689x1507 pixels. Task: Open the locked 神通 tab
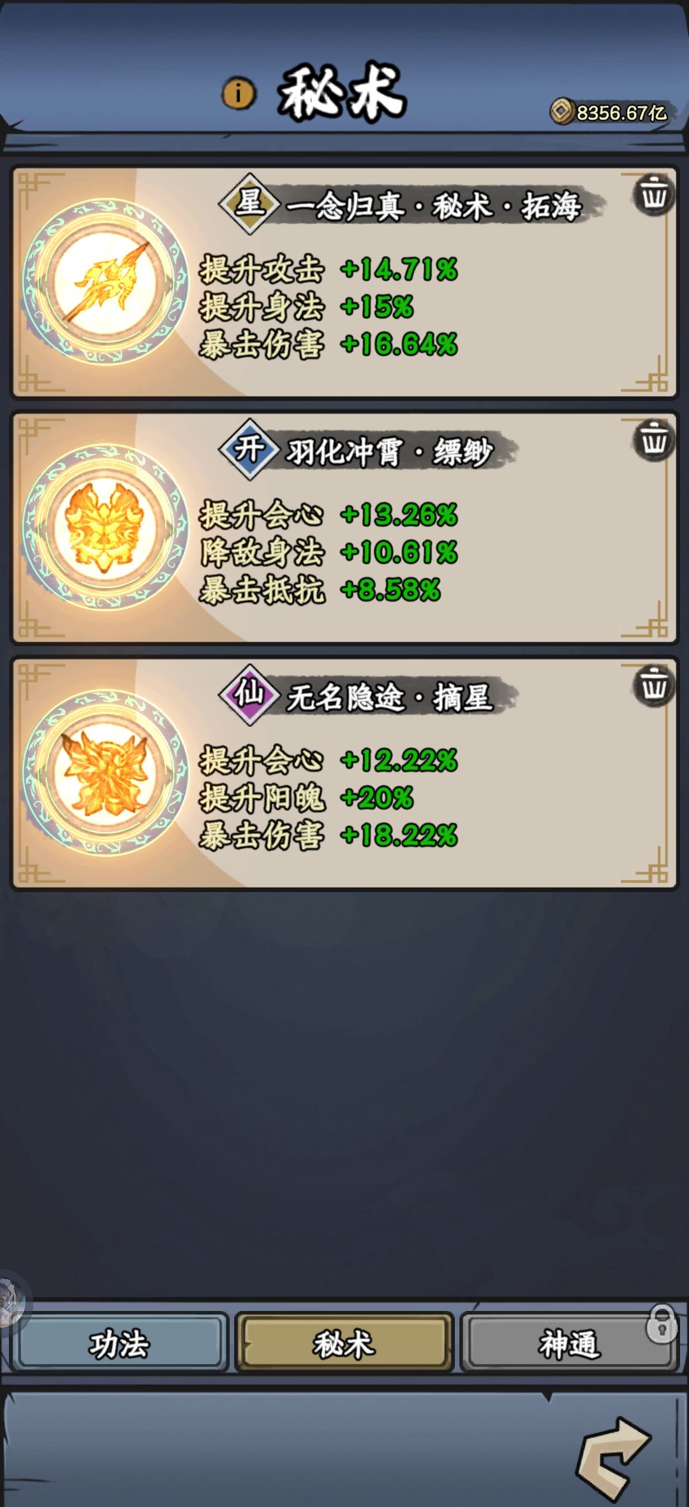569,1345
